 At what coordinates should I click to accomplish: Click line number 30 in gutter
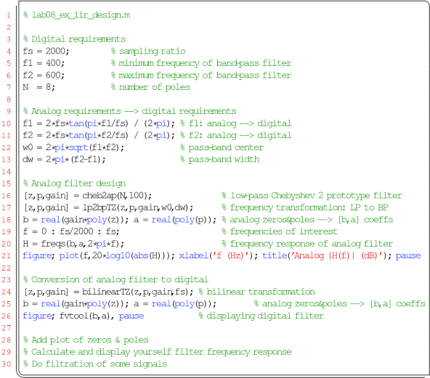tap(7, 364)
